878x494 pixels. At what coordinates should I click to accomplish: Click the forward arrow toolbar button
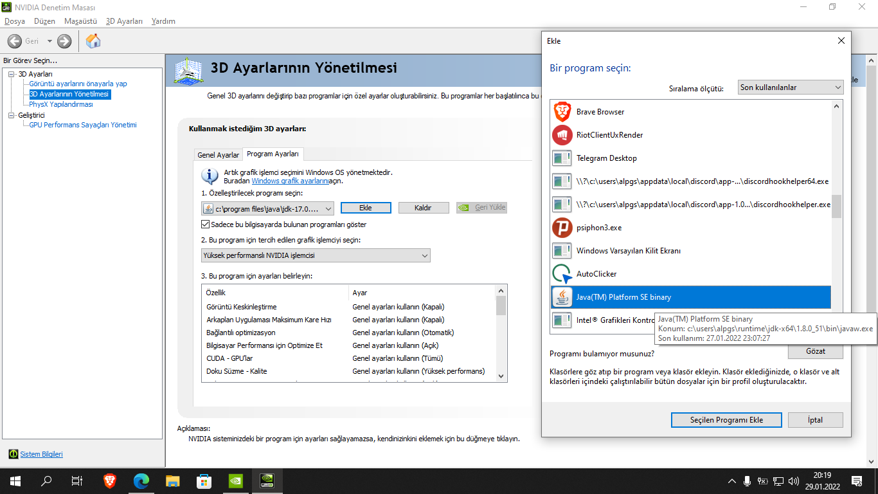(x=64, y=41)
